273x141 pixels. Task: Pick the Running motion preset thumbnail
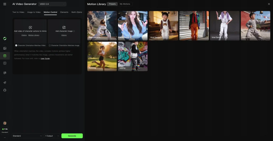pyautogui.click(x=102, y=56)
